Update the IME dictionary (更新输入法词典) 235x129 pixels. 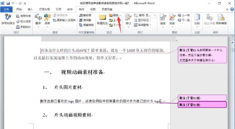click(x=64, y=20)
